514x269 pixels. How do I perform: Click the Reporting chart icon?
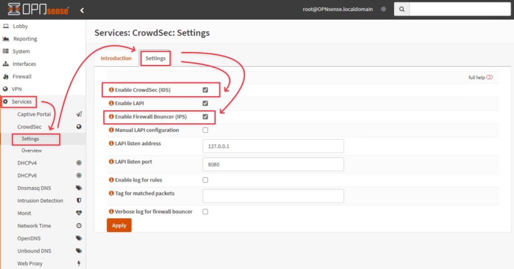(x=6, y=39)
